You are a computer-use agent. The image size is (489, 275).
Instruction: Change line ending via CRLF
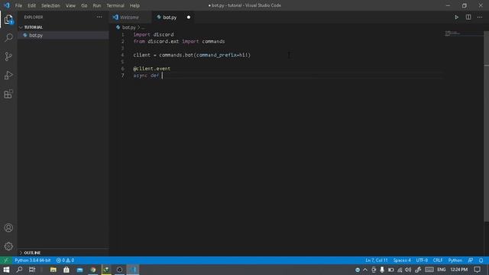point(438,260)
